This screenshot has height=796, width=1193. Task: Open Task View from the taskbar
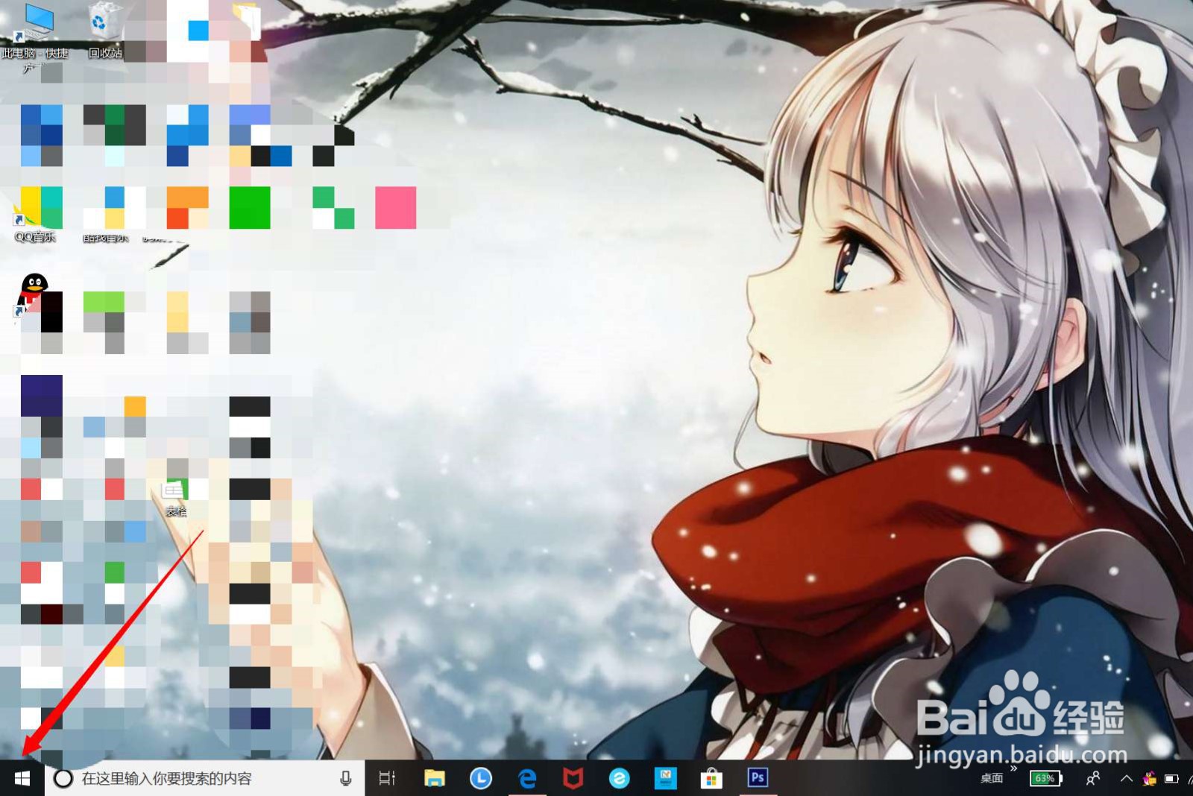coord(387,779)
